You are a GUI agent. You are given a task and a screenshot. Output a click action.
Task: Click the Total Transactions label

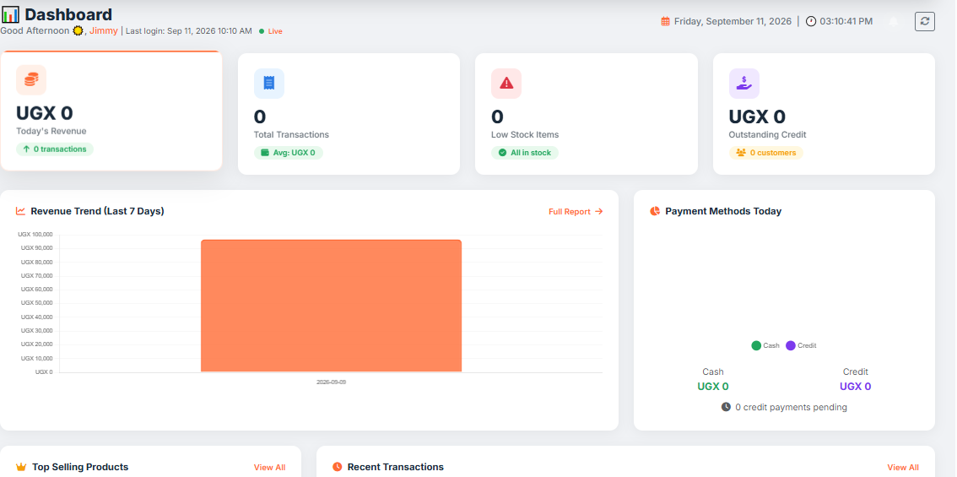291,135
